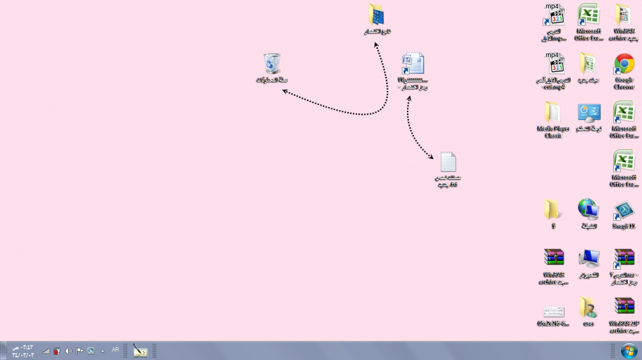Click the pinned taskbar pen application icon
The image size is (642, 360).
140,350
